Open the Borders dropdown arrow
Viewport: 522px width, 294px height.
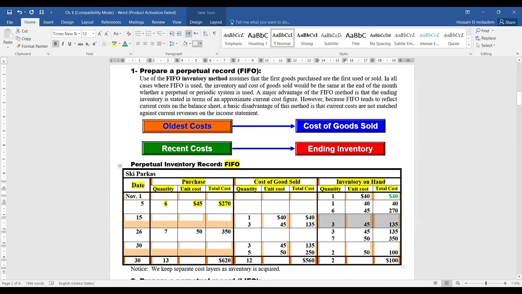(200, 44)
